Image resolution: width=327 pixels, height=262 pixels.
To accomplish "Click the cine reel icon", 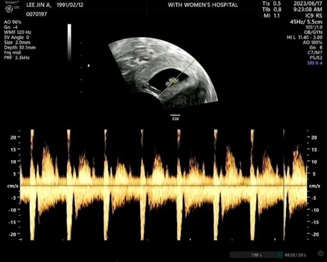I will [x=320, y=254].
